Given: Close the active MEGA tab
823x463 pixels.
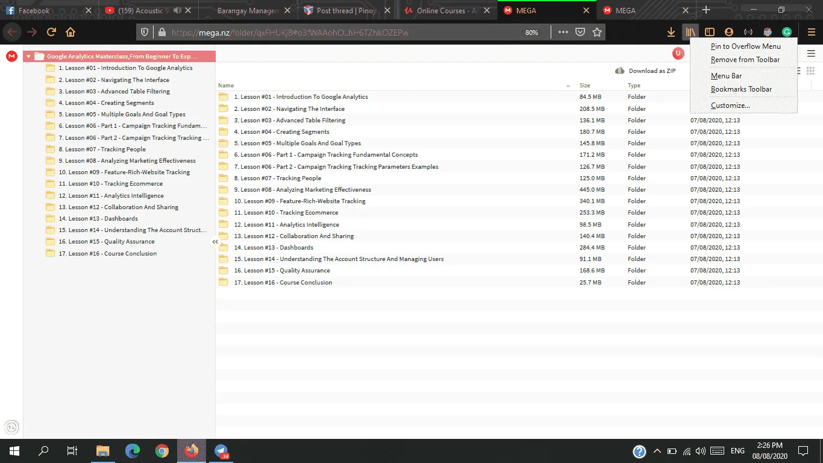Looking at the screenshot, I should tap(586, 10).
